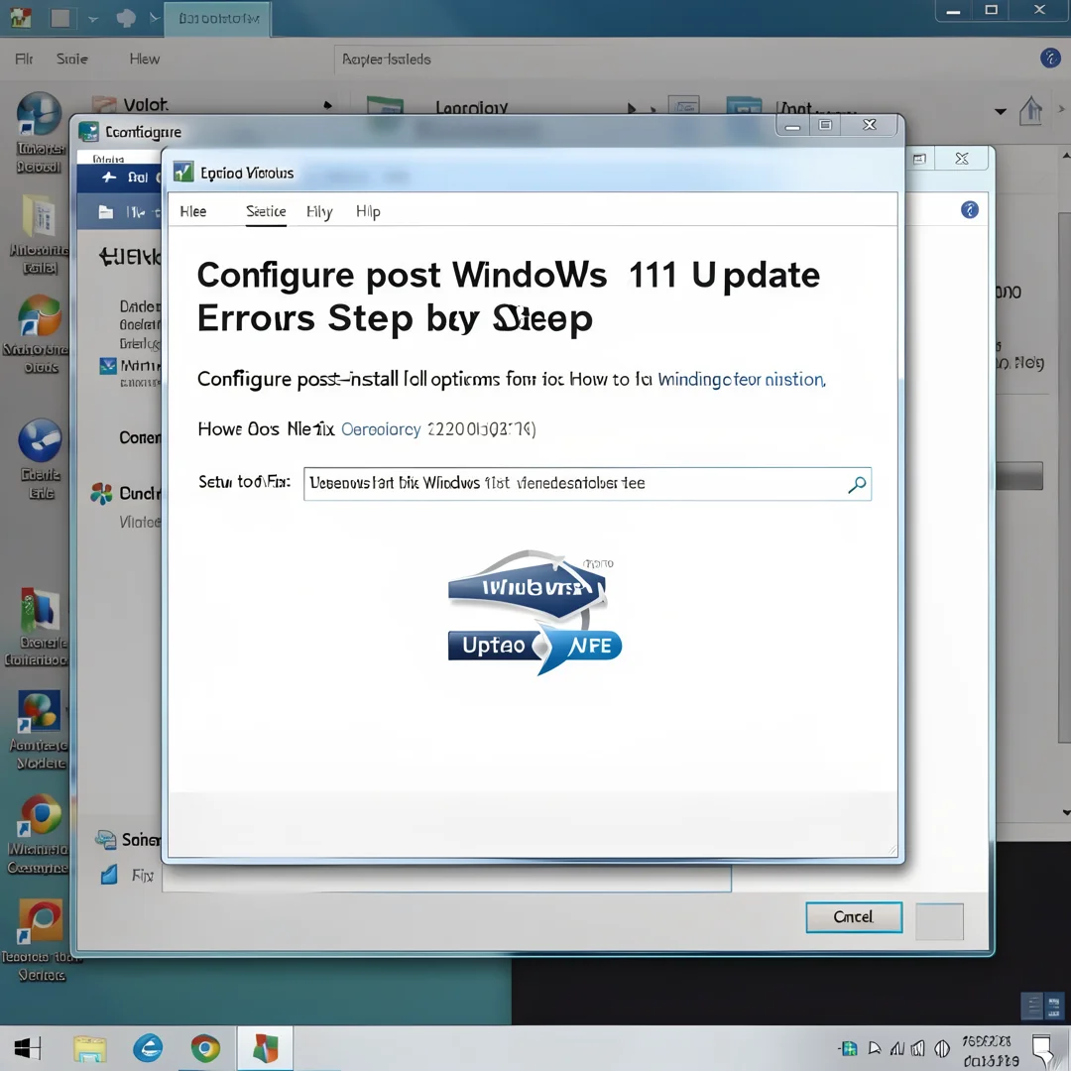Select the active app icon in taskbar

tap(265, 1048)
